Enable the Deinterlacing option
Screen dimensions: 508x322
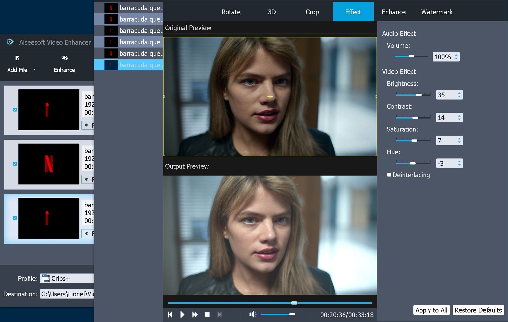tap(389, 175)
